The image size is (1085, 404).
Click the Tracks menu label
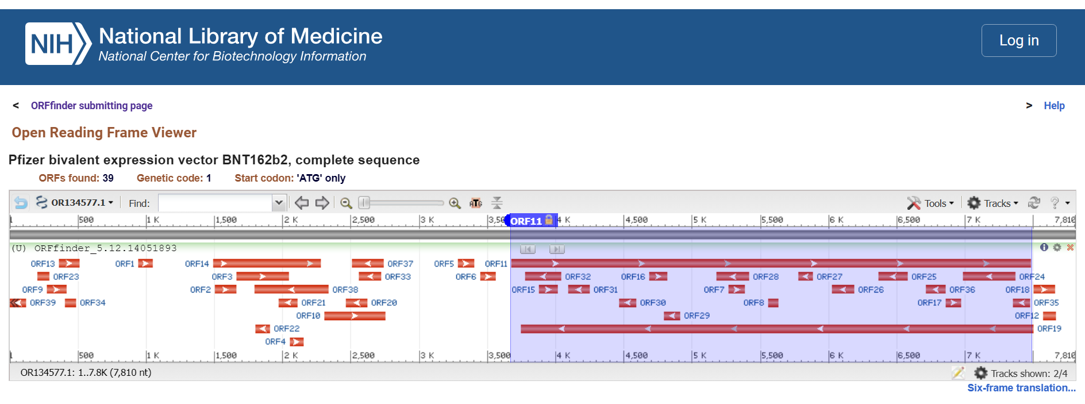(998, 203)
